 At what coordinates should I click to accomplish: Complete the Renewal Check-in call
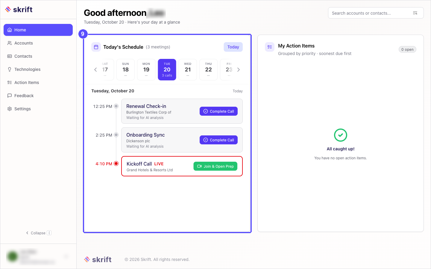pos(218,111)
